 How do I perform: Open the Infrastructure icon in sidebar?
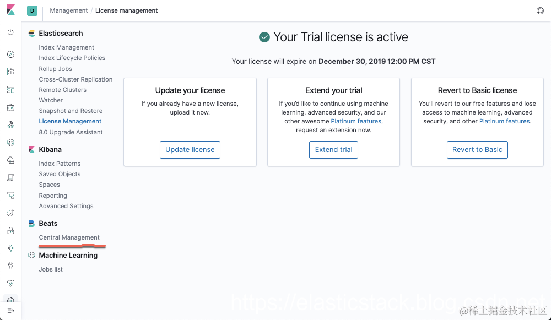pos(11,160)
